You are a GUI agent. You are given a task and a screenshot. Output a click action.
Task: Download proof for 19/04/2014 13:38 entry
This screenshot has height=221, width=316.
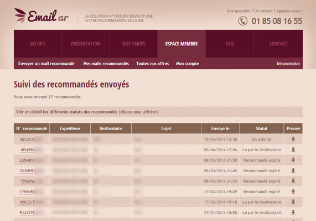[x=293, y=139]
